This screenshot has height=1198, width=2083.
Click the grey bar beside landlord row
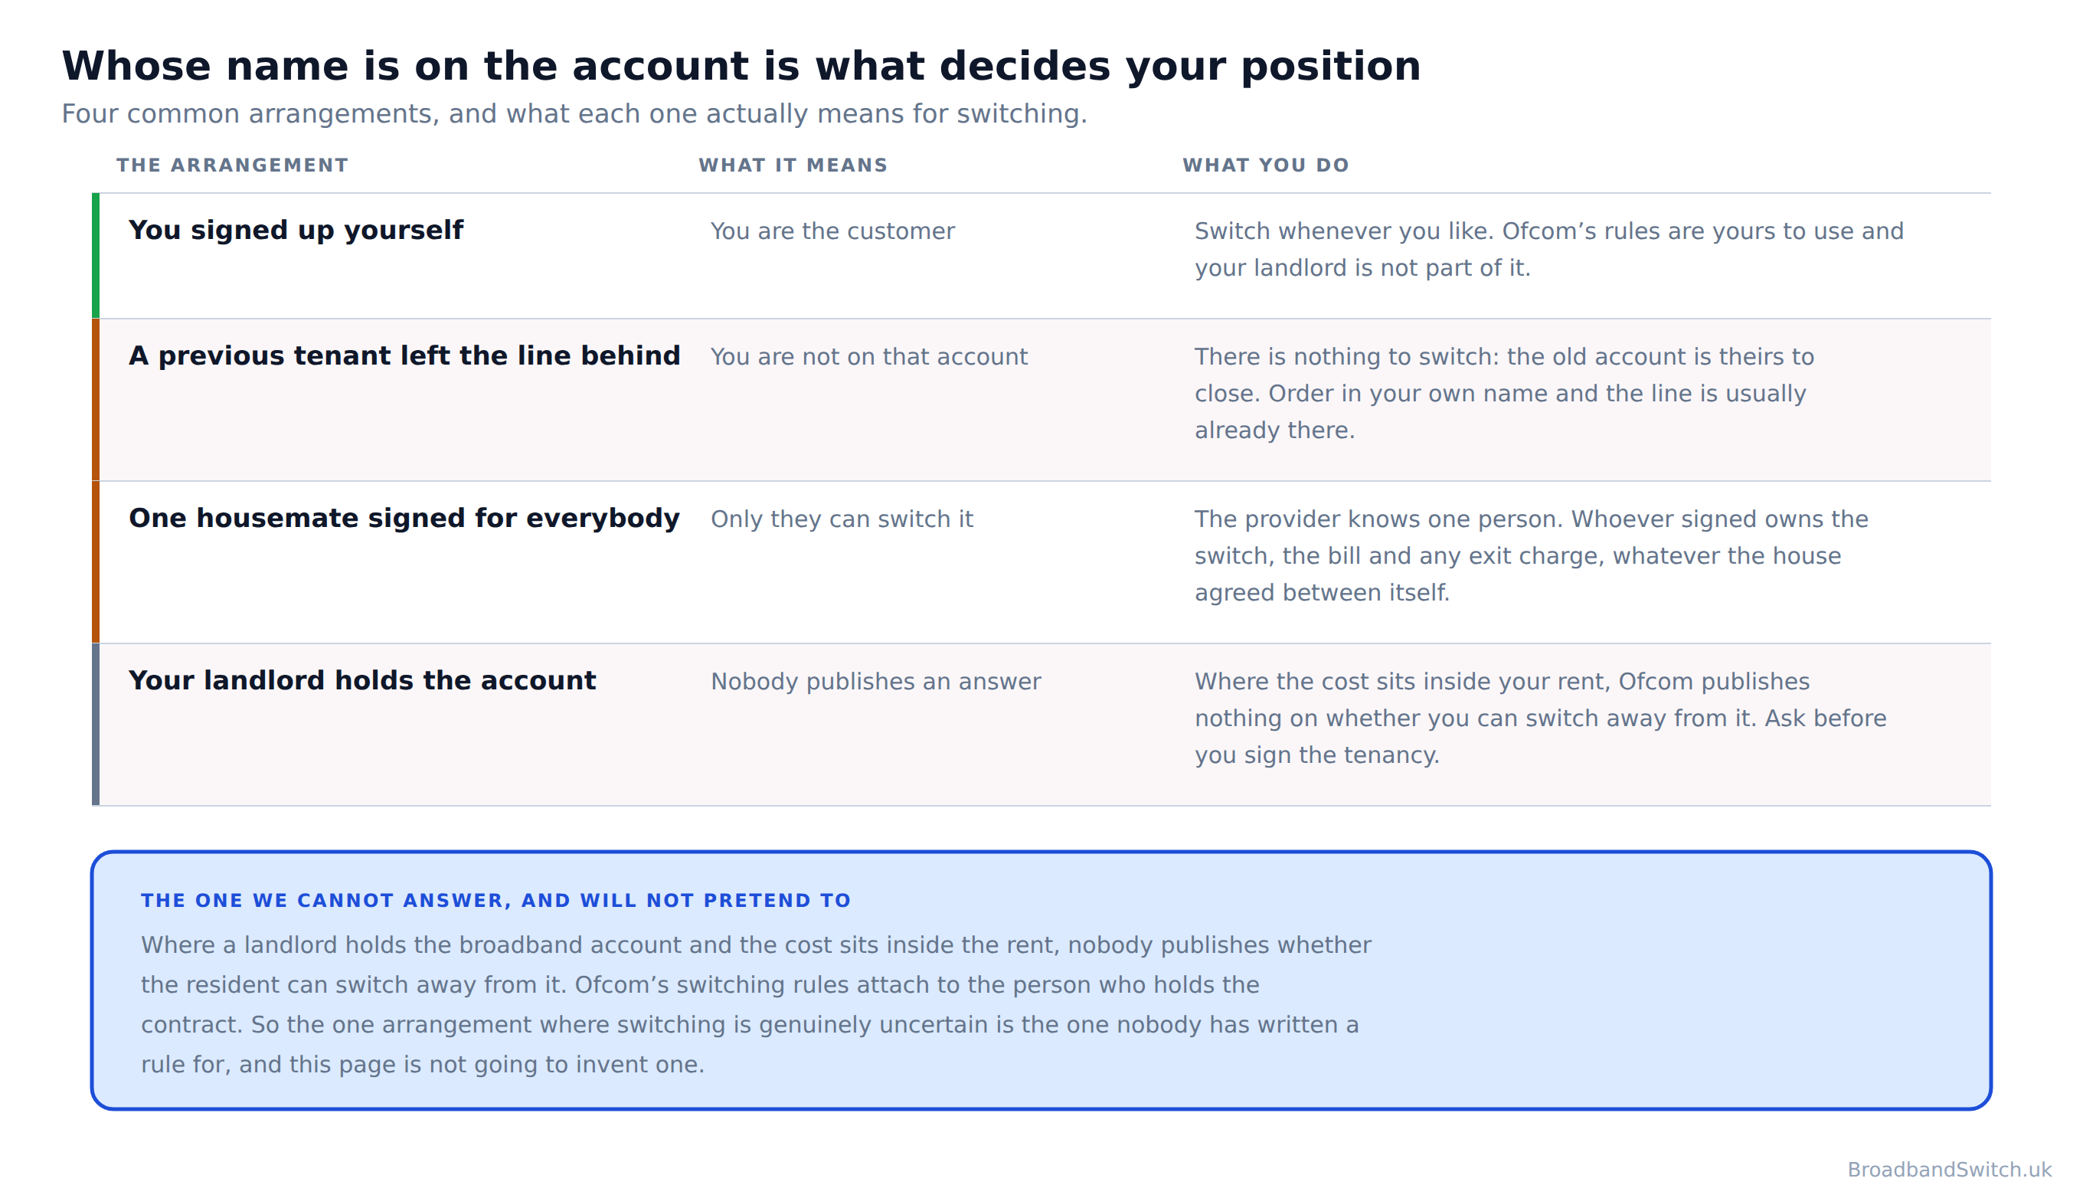tap(96, 724)
